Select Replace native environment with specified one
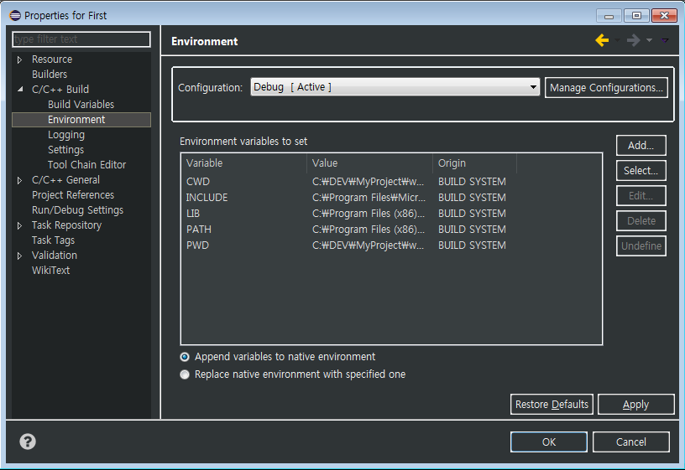 click(185, 374)
